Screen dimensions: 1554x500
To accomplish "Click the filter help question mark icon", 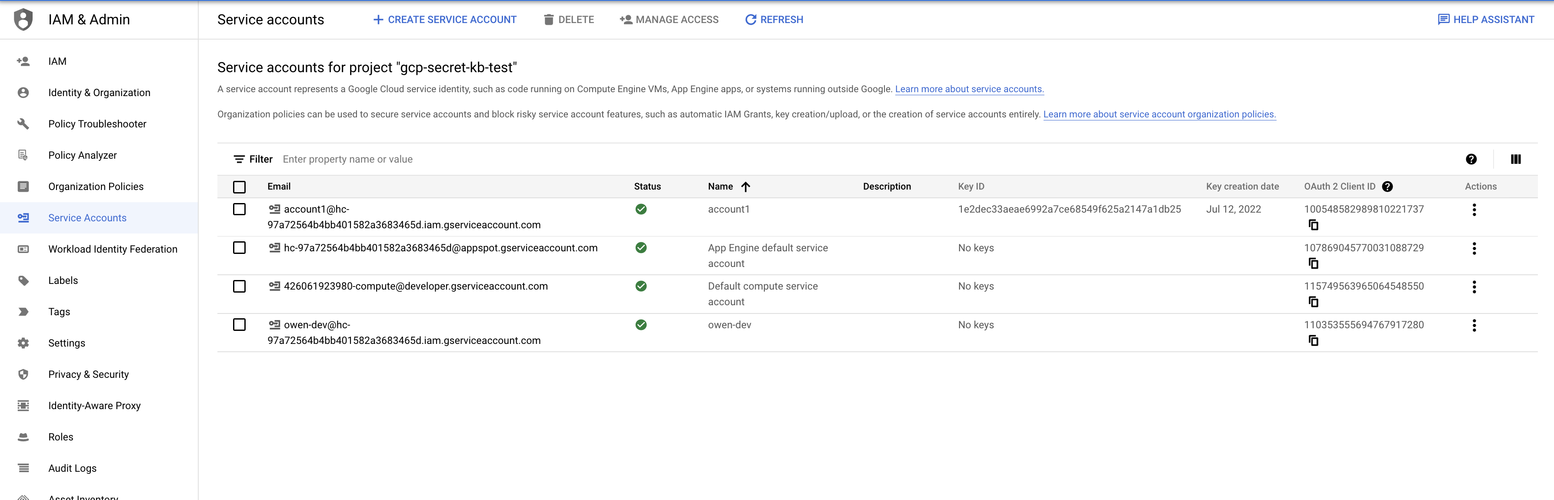I will [1471, 159].
